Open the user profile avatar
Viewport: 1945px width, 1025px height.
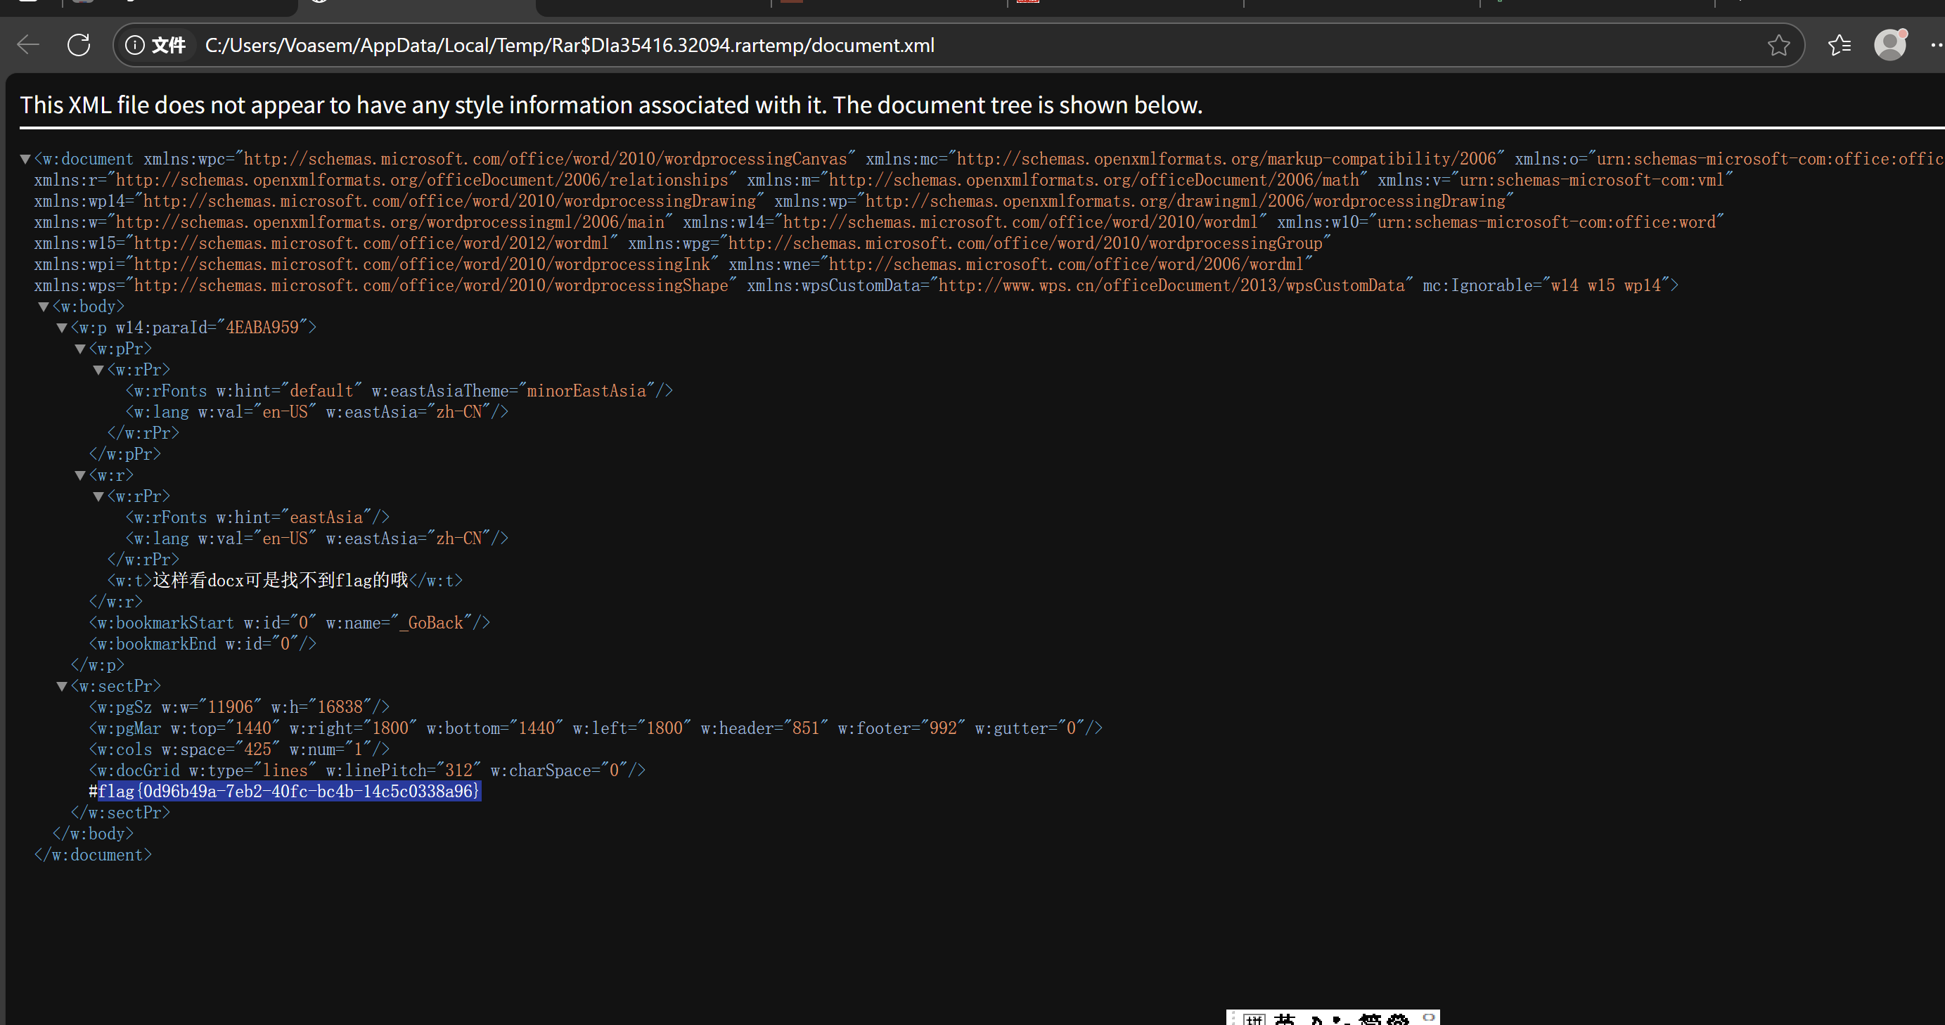(x=1890, y=45)
